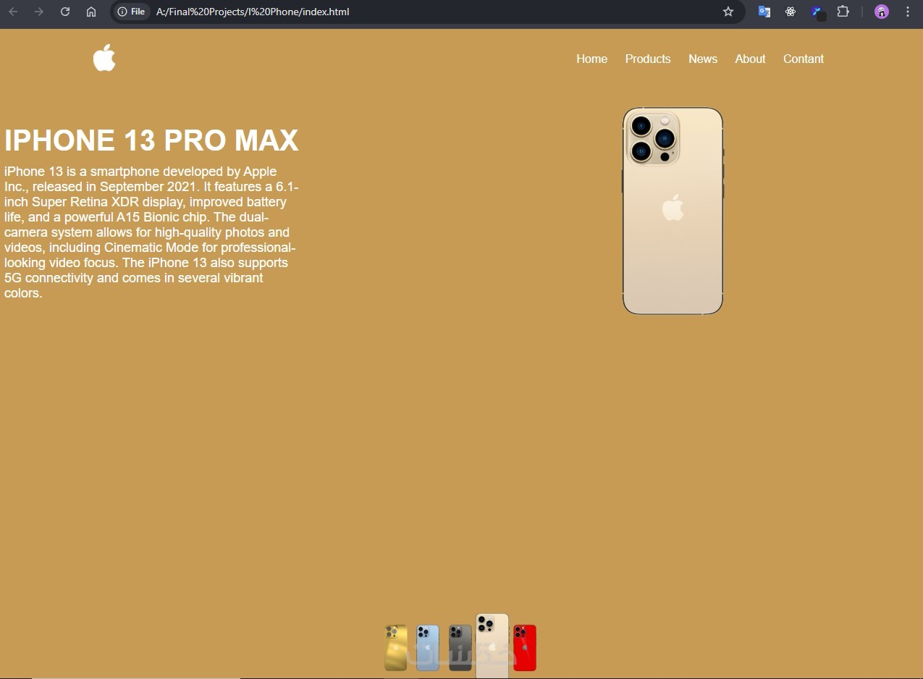Viewport: 923px width, 679px height.
Task: Click the white Apple logo in the header
Action: tap(104, 58)
